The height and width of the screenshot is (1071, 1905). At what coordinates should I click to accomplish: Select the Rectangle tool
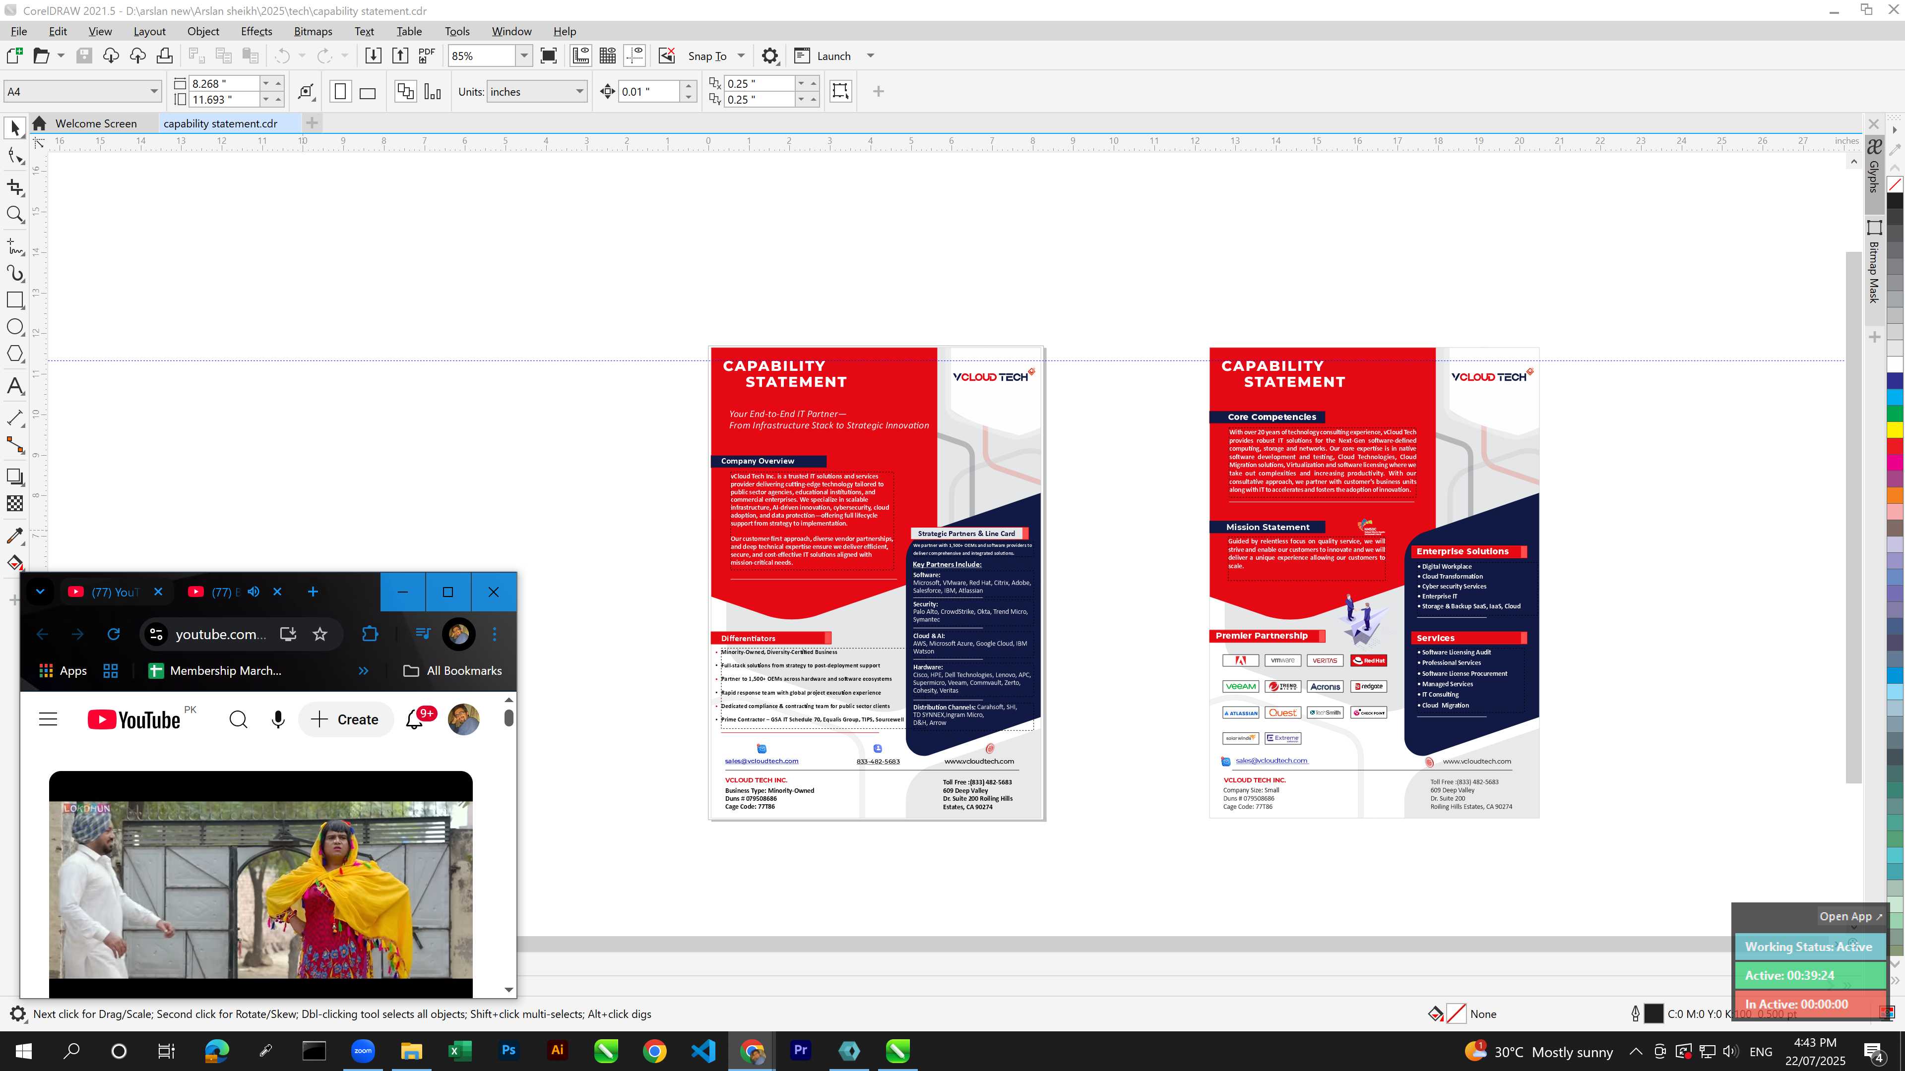tap(15, 300)
